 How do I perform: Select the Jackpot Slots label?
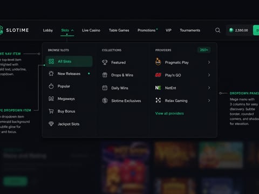coord(69,124)
